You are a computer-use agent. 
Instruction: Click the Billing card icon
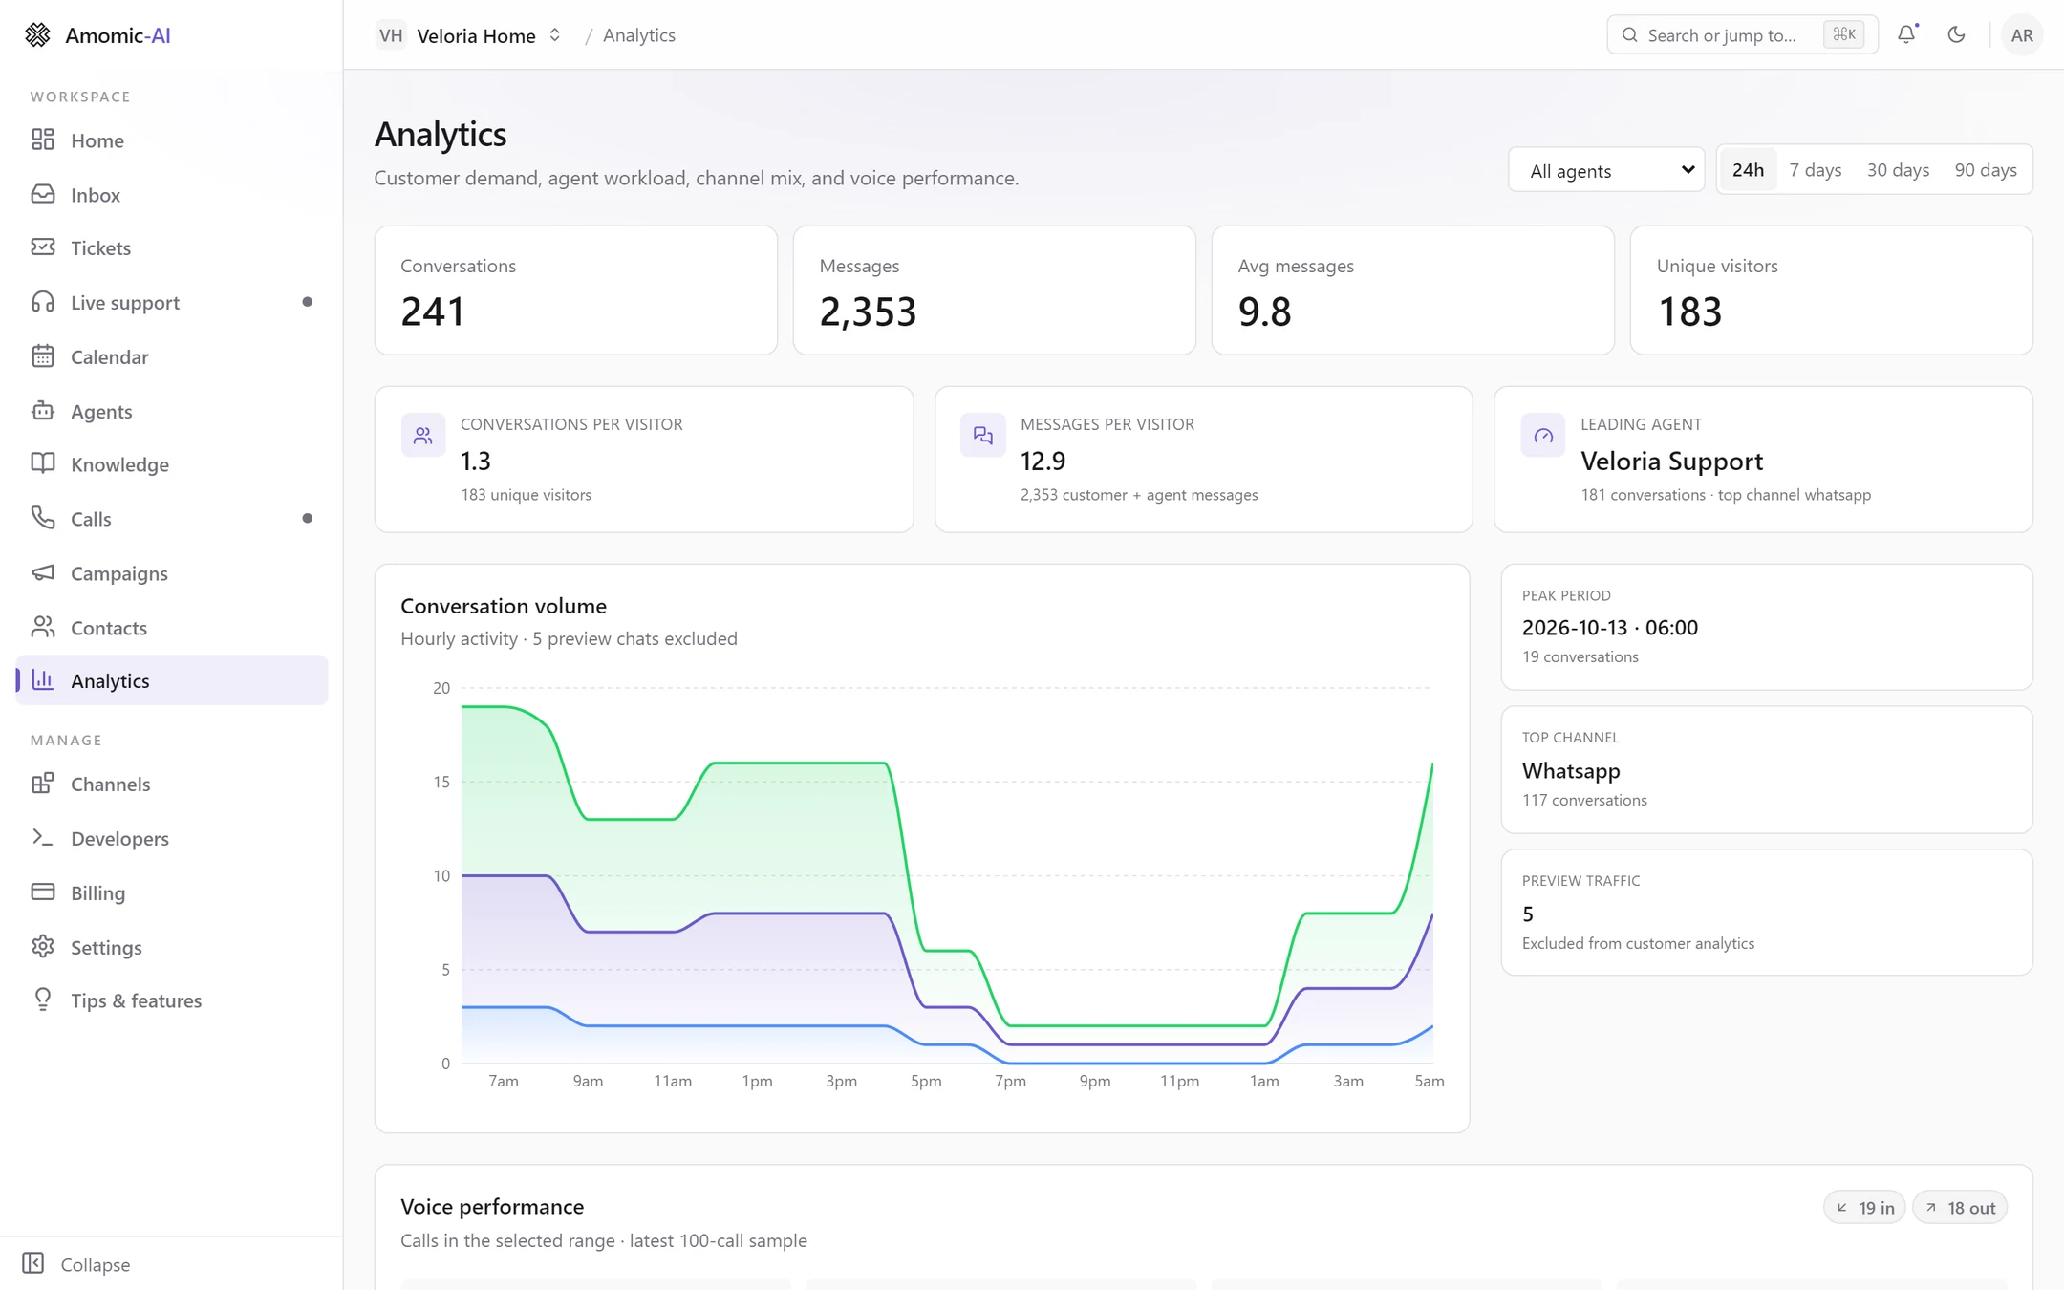pyautogui.click(x=43, y=892)
